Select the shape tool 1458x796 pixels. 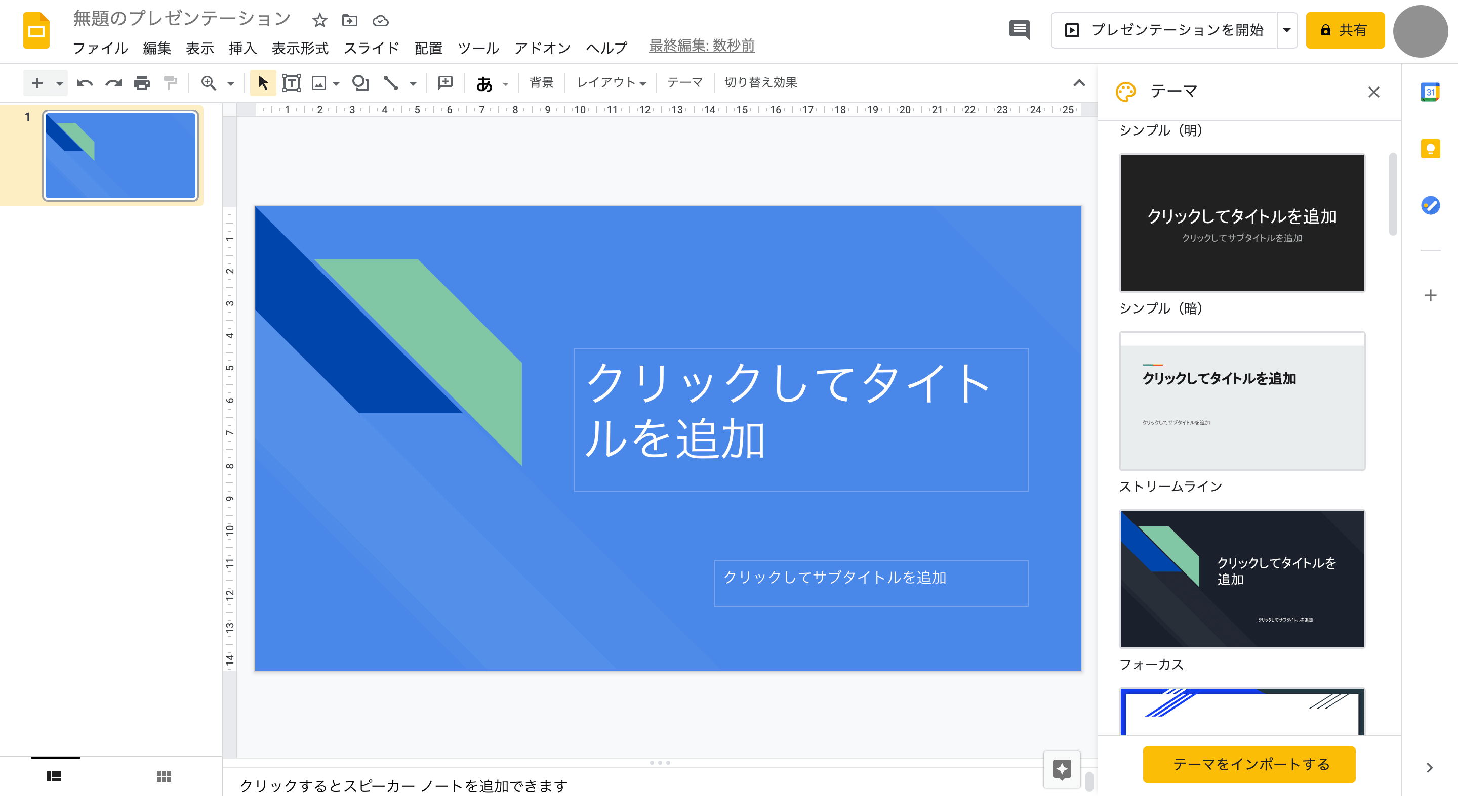(360, 83)
